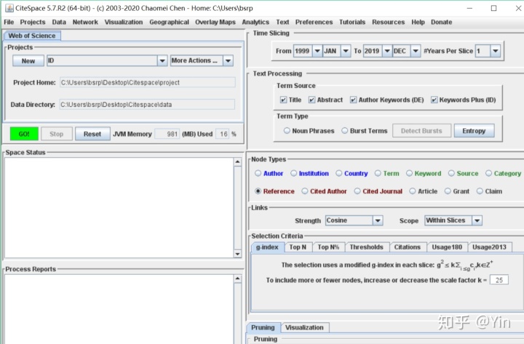Screen dimensions: 524x344
Task: Click the Detect Bursts button
Action: [421, 131]
